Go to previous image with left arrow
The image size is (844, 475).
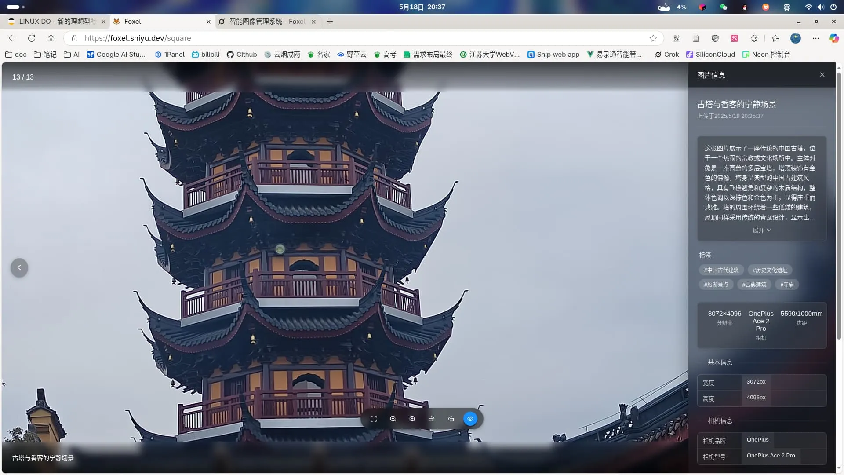pos(19,267)
